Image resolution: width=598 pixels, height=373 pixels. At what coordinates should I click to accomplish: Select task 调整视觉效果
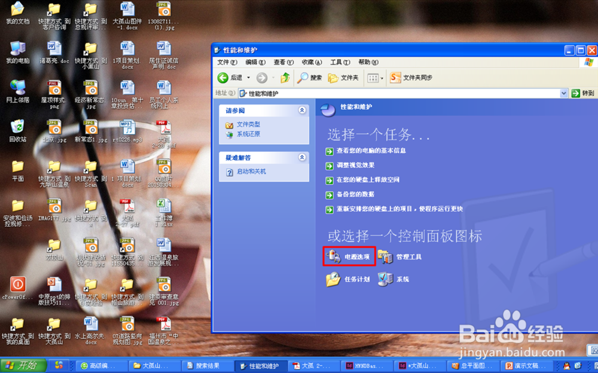point(355,165)
